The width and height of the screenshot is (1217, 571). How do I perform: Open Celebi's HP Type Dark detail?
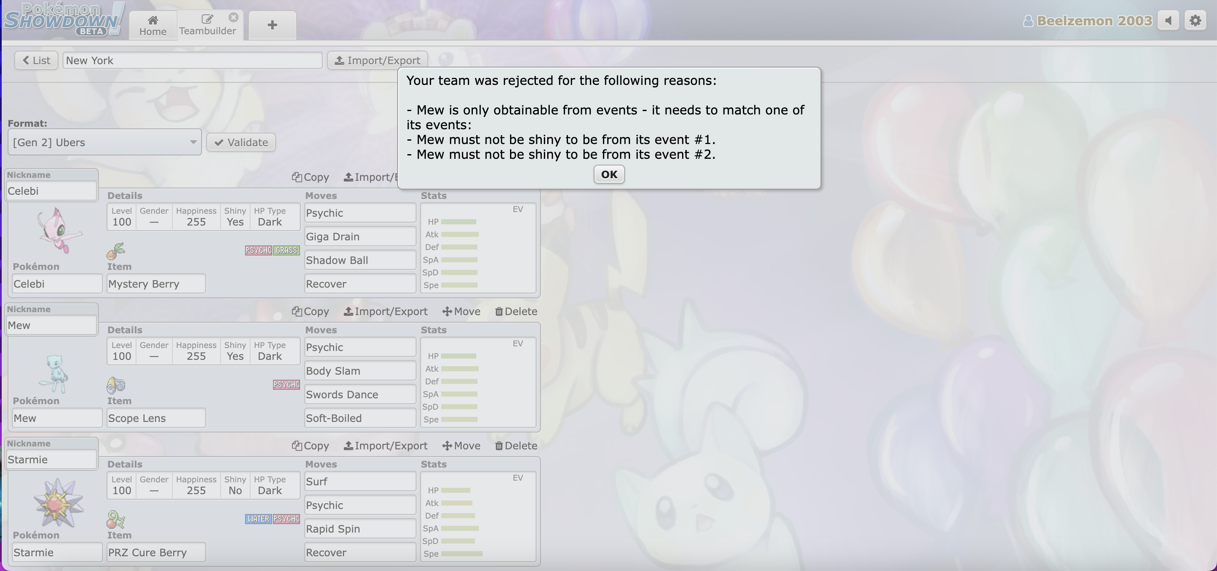[270, 217]
